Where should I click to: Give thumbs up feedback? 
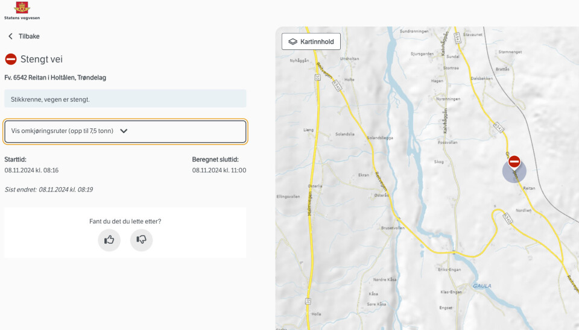click(x=109, y=240)
